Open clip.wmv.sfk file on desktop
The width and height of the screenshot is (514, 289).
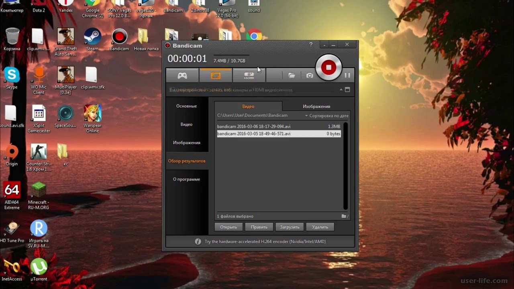(92, 78)
